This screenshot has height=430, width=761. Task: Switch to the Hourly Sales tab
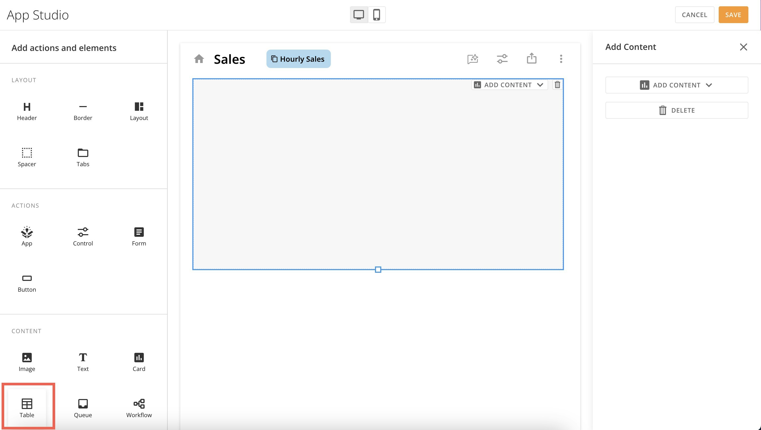pos(298,59)
